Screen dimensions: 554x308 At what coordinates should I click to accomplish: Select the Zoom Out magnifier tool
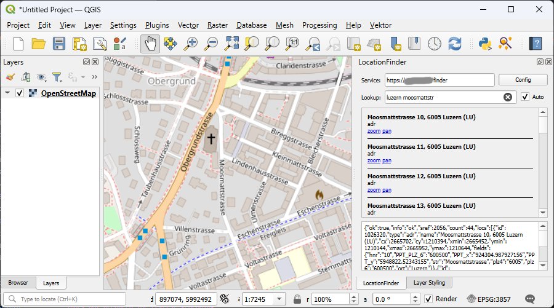pos(211,44)
